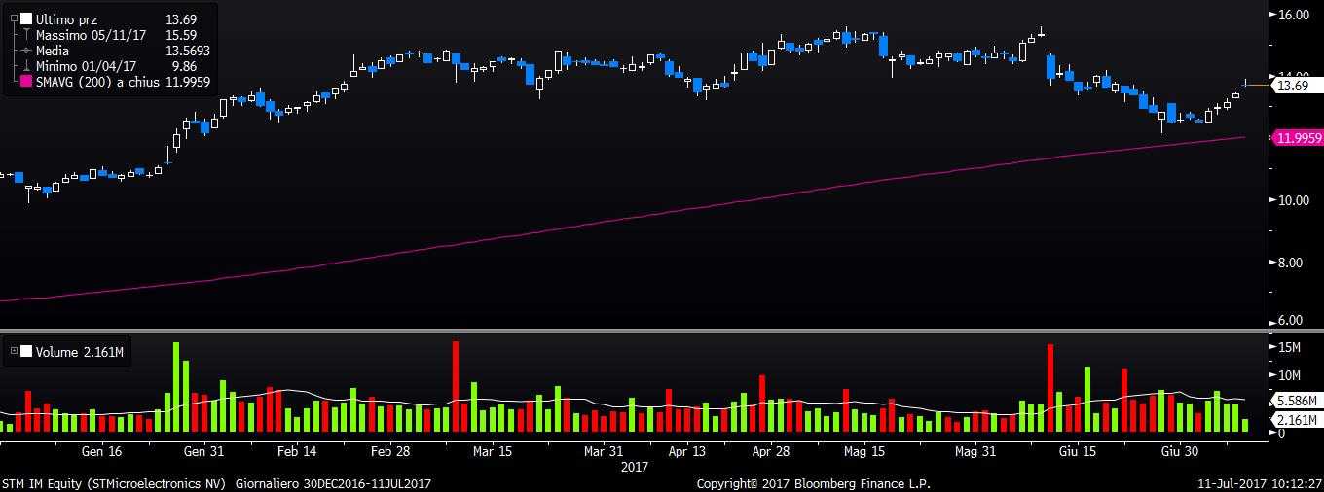This screenshot has width=1324, height=492.
Task: Click the Media average marker icon
Action: click(26, 51)
